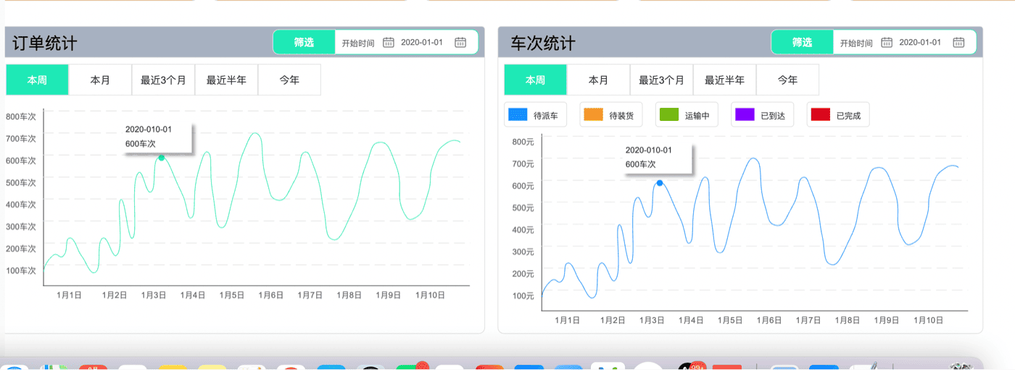Click calendar icon right of date in 订单统计
This screenshot has width=1015, height=370.
[460, 43]
